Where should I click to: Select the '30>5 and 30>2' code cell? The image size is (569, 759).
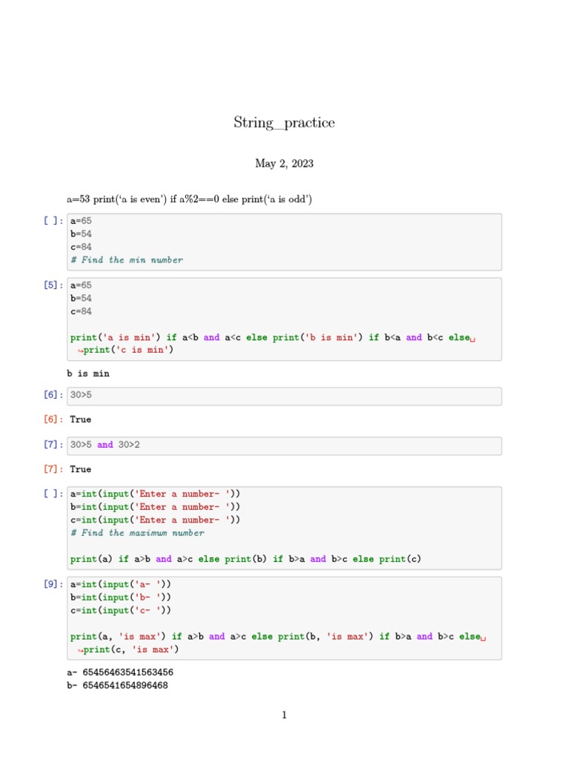pos(284,445)
